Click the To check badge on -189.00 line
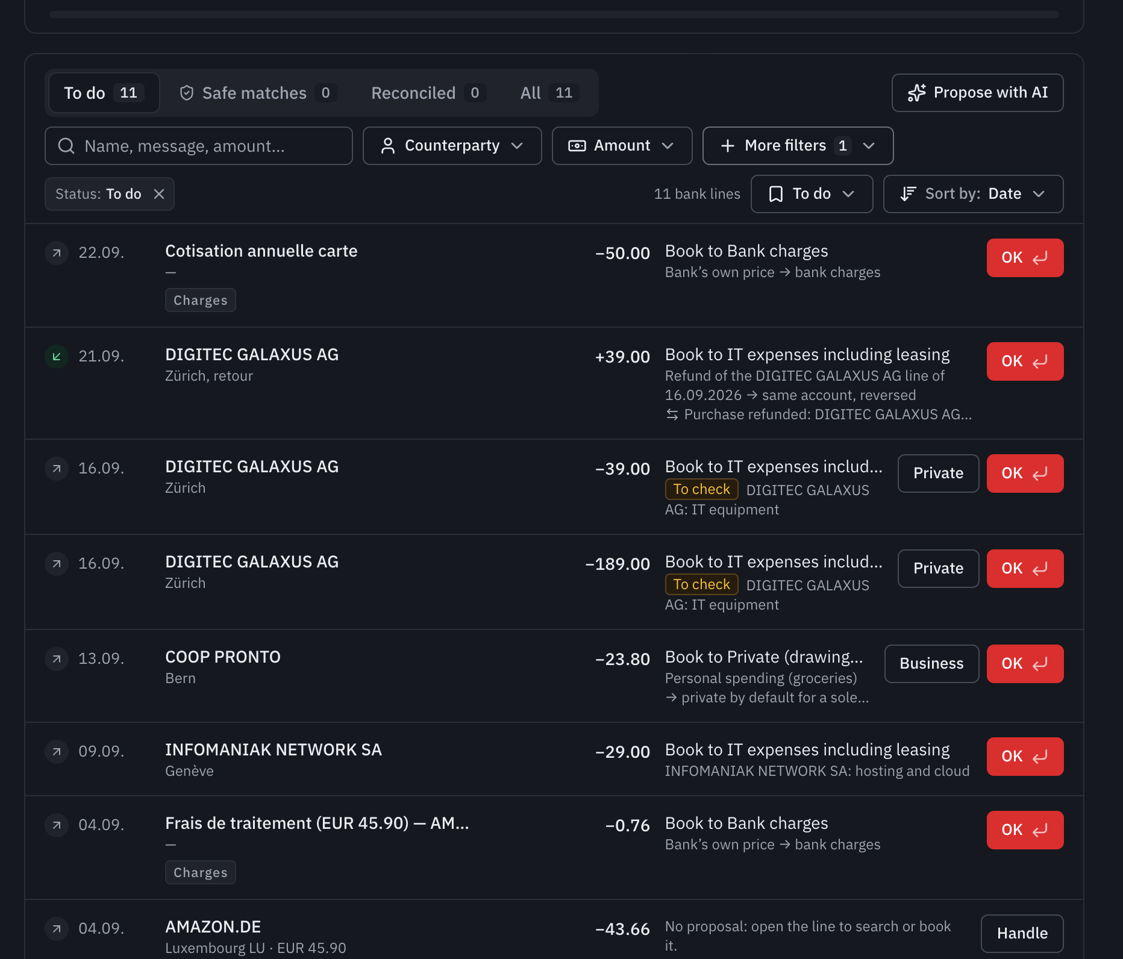The width and height of the screenshot is (1123, 959). (702, 584)
